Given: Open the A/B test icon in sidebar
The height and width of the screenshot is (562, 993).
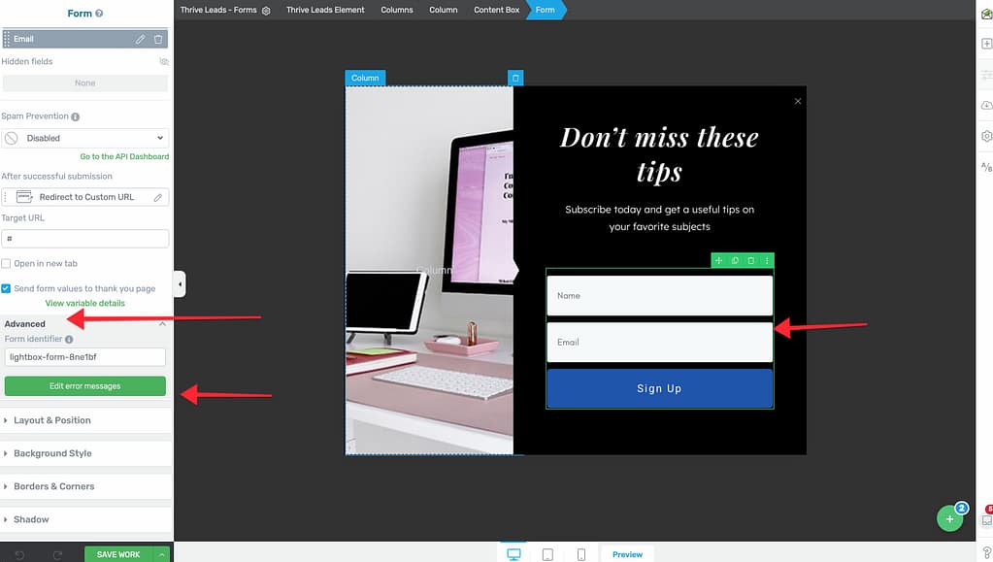Looking at the screenshot, I should (986, 168).
